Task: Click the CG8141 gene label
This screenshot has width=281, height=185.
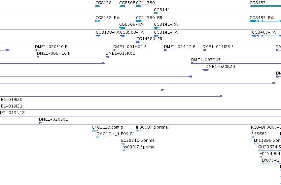Action: pyautogui.click(x=162, y=10)
